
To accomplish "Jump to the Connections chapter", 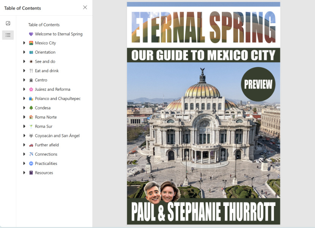I will (46, 154).
